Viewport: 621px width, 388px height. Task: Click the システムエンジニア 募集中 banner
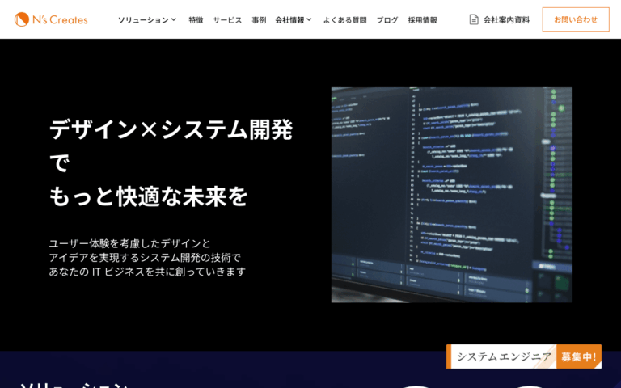(x=524, y=356)
